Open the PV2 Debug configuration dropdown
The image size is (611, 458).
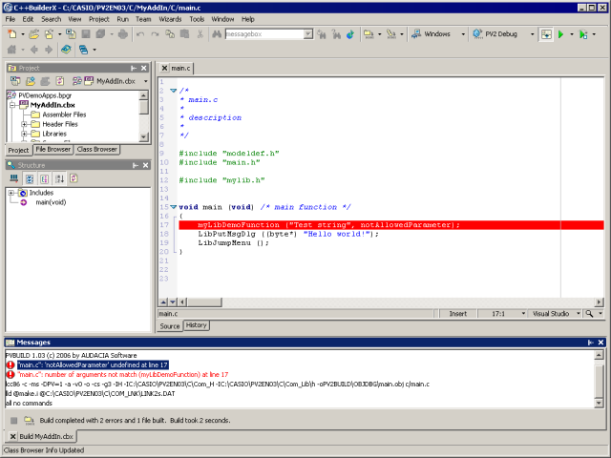tap(532, 34)
